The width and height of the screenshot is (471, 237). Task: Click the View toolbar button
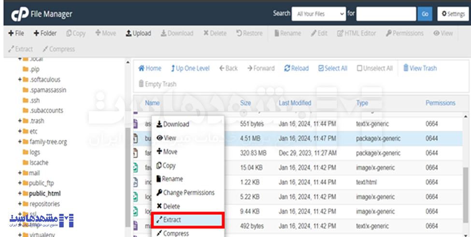[443, 33]
